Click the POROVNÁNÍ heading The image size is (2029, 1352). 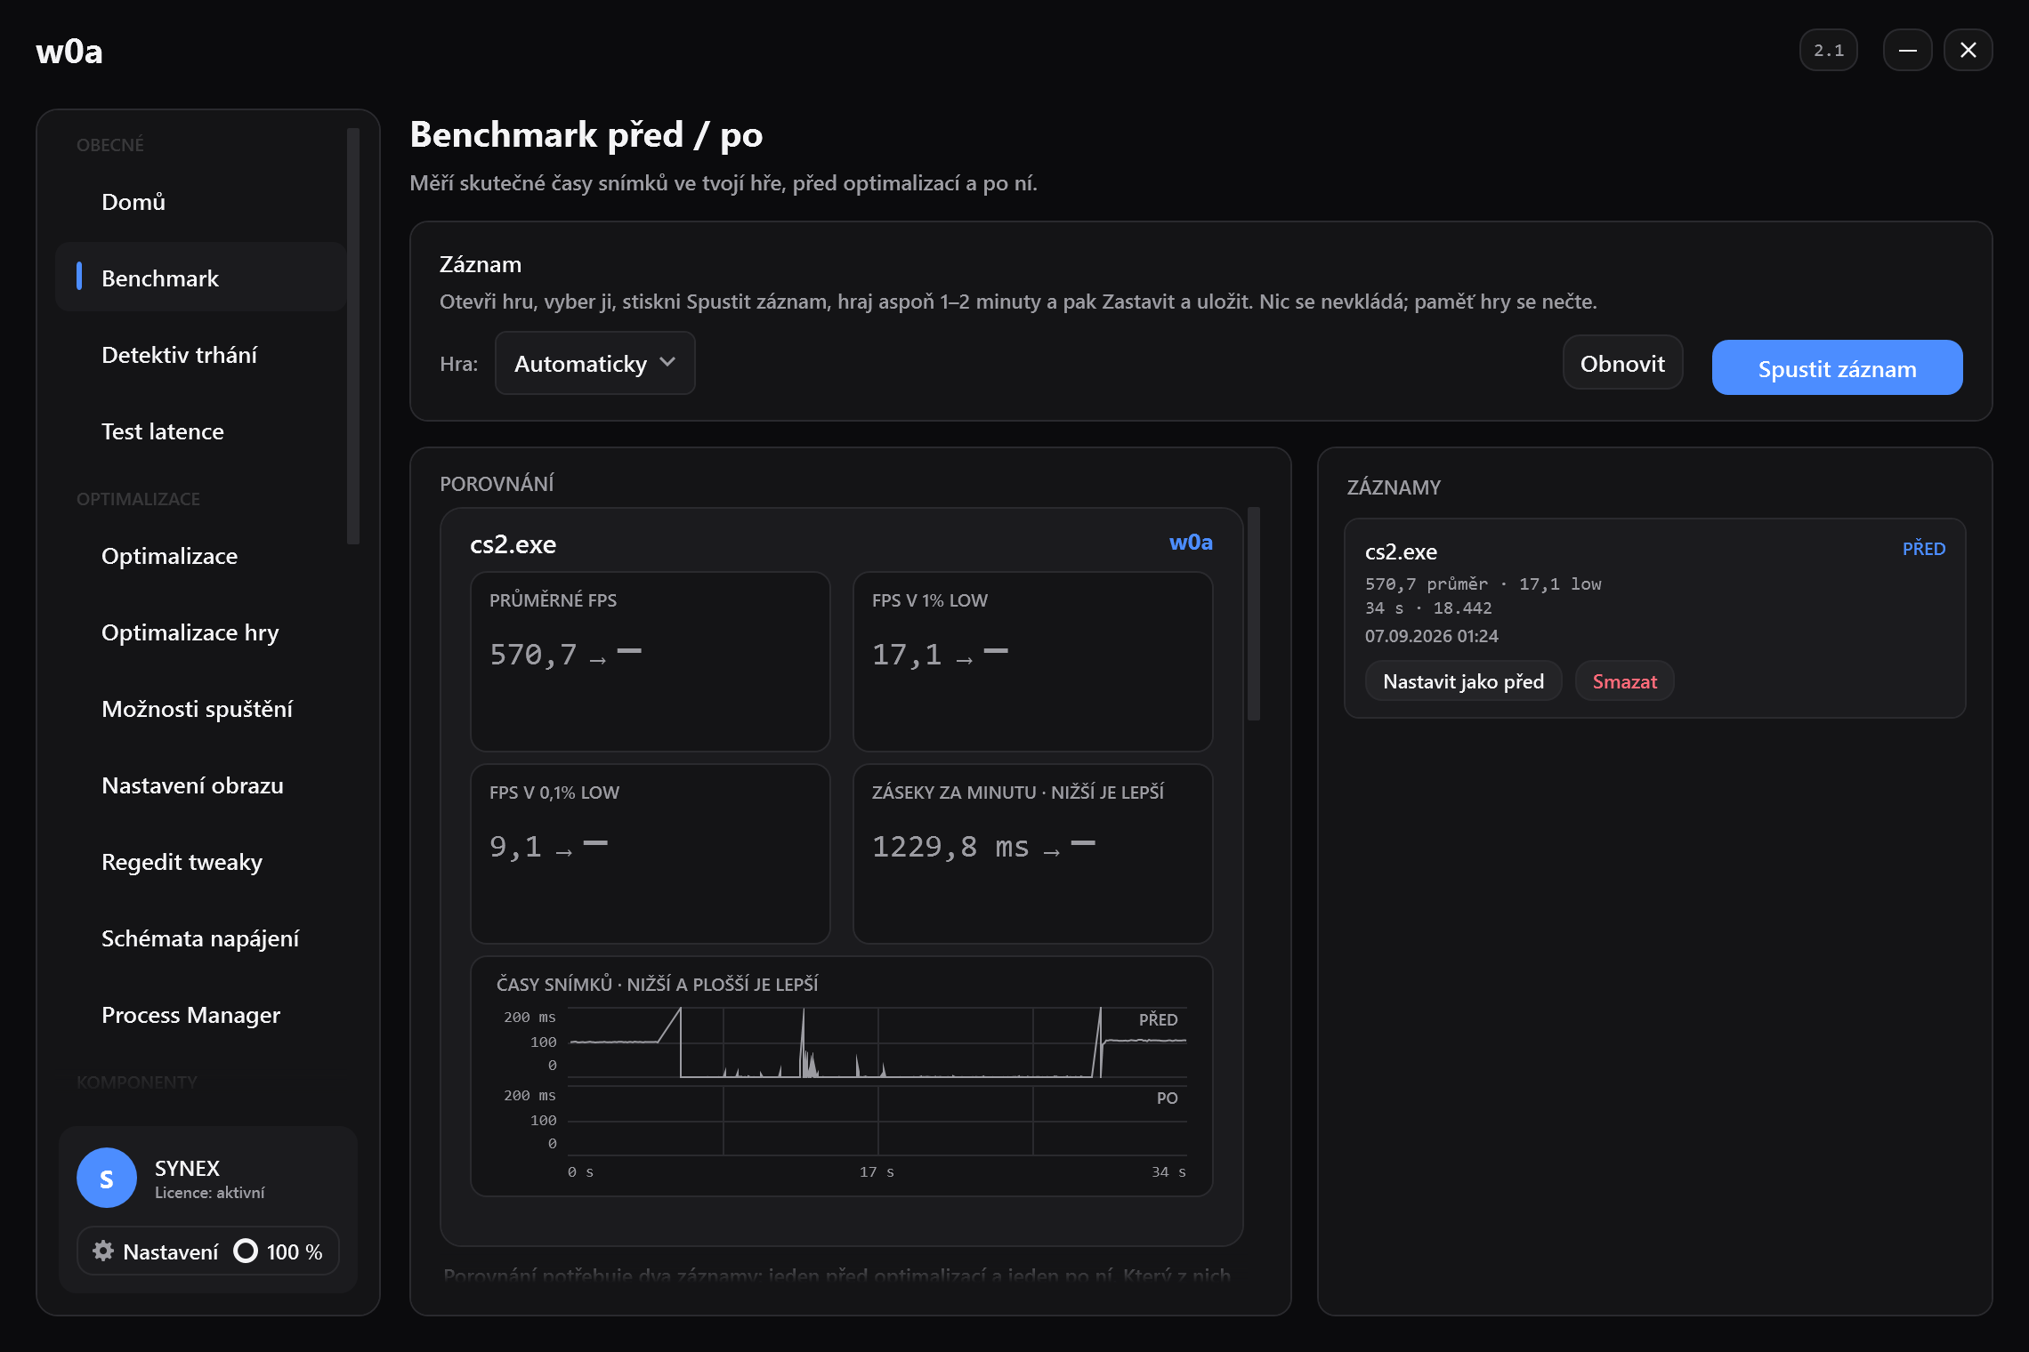(497, 484)
